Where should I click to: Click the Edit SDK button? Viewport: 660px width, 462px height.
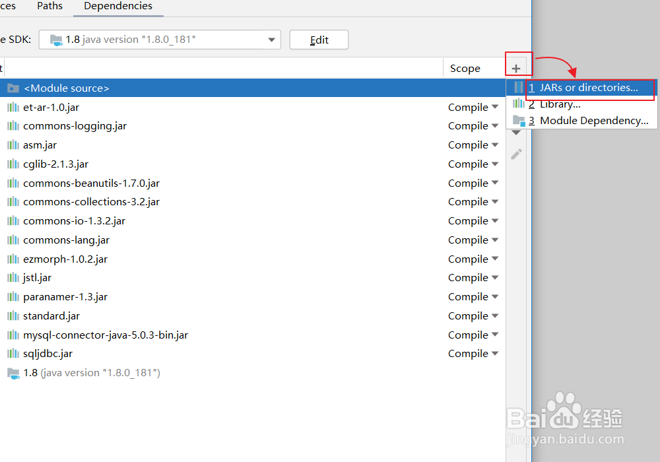pos(319,40)
